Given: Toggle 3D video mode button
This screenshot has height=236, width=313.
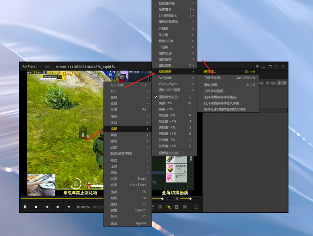Looking at the screenshot, I should (160, 207).
